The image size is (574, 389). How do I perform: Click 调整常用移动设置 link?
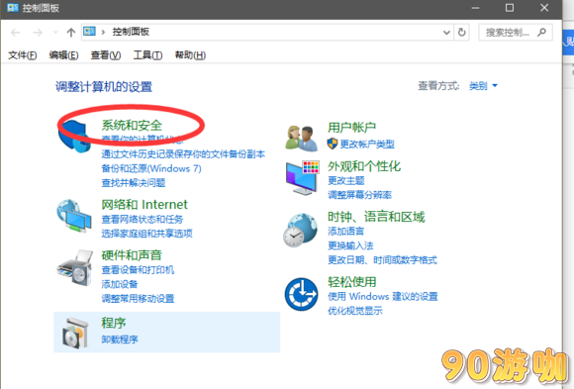click(x=138, y=299)
